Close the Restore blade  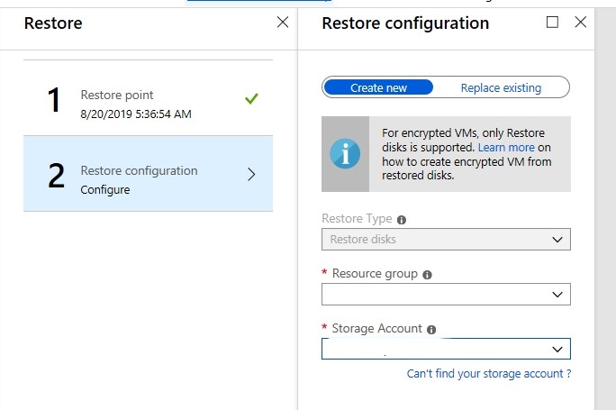283,22
